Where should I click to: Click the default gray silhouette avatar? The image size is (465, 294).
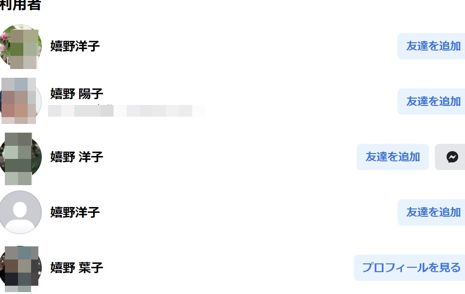pyautogui.click(x=20, y=212)
